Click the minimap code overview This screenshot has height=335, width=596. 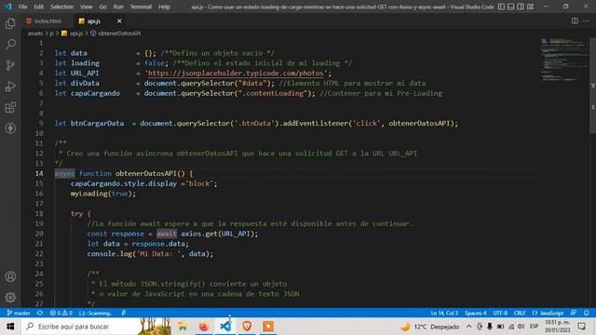click(x=564, y=59)
